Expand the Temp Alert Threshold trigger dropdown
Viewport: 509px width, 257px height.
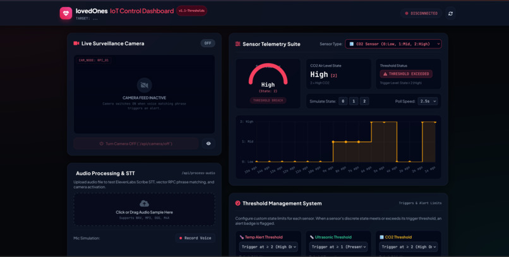point(268,247)
